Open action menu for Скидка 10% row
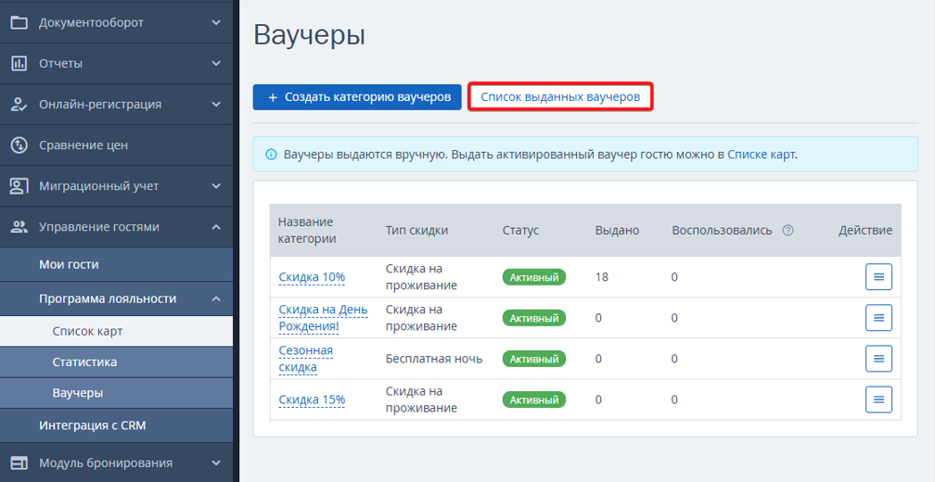This screenshot has width=935, height=482. click(878, 277)
